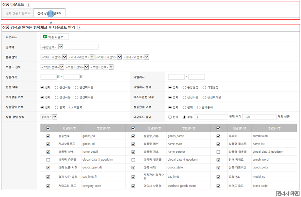
Task: Toggle select-all checkbox in first column header
Action: pyautogui.click(x=48, y=128)
